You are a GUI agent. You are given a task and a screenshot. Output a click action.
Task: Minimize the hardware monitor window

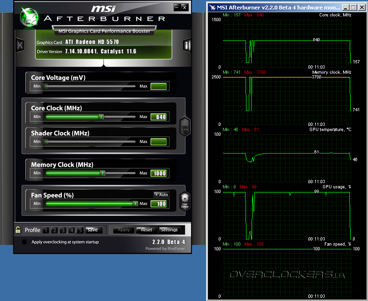pyautogui.click(x=345, y=8)
